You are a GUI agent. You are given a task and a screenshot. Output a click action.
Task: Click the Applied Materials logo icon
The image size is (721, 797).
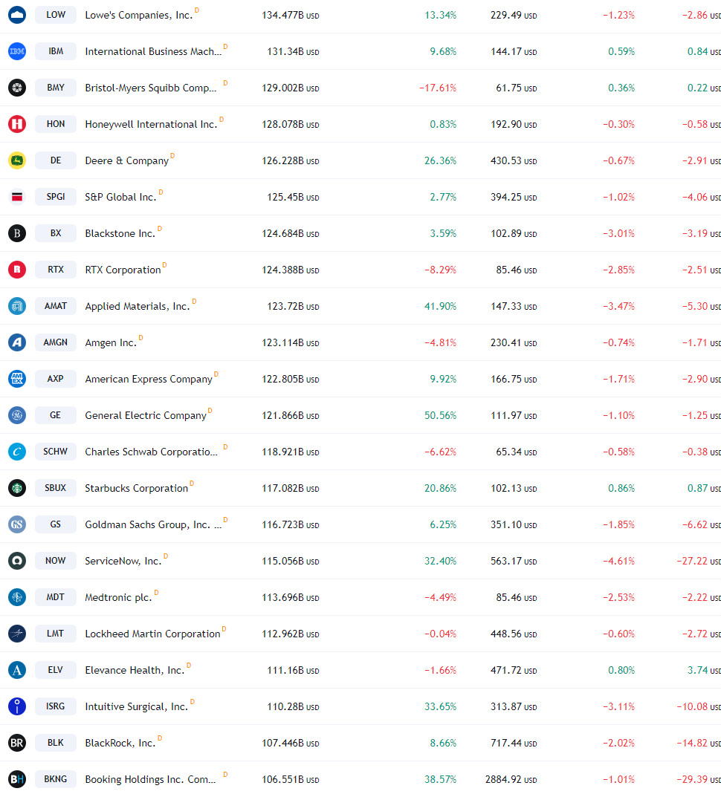pos(17,306)
